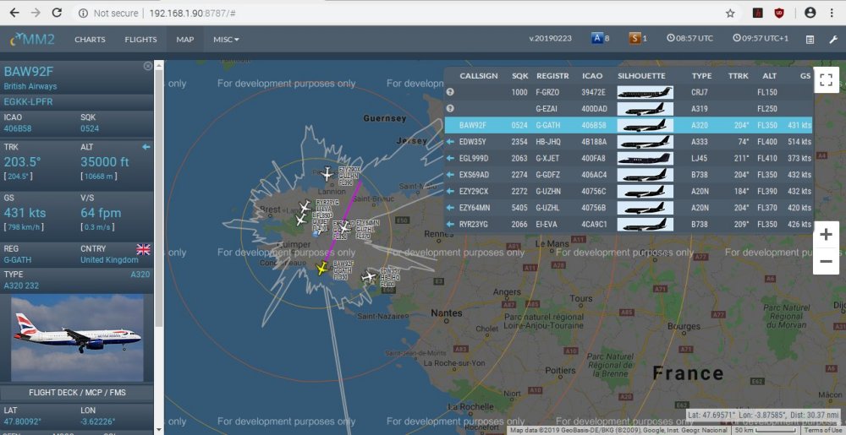The image size is (846, 435).
Task: Click the uBlock Origin extension icon
Action: pos(779,13)
